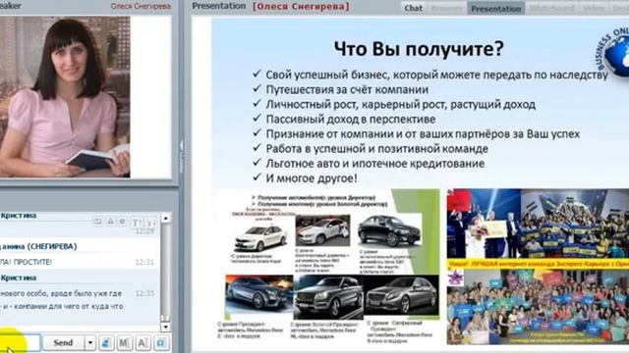Click the blue person icon beside Send
Screen dimensions: 629x353
[x=106, y=343]
